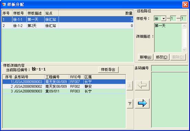Click the description box scroll down arrow
This screenshot has height=131, width=190.
coord(184,50)
